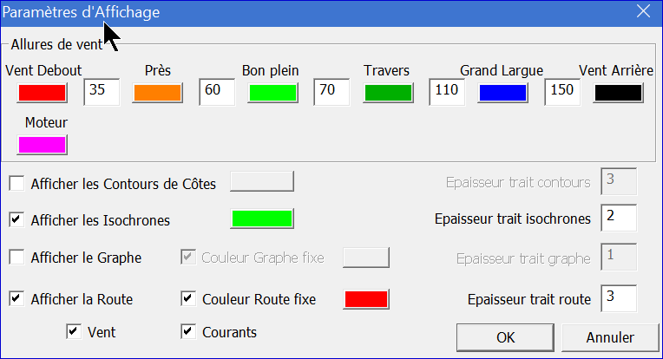Click the OK button

pyautogui.click(x=505, y=337)
